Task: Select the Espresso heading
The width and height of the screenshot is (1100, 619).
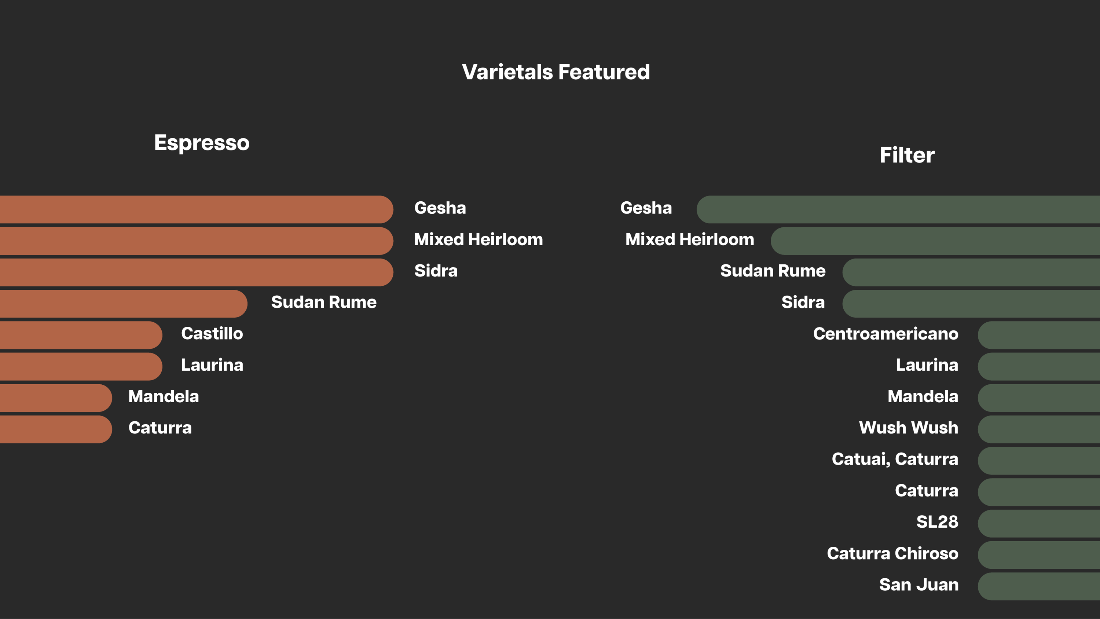Action: pos(202,143)
